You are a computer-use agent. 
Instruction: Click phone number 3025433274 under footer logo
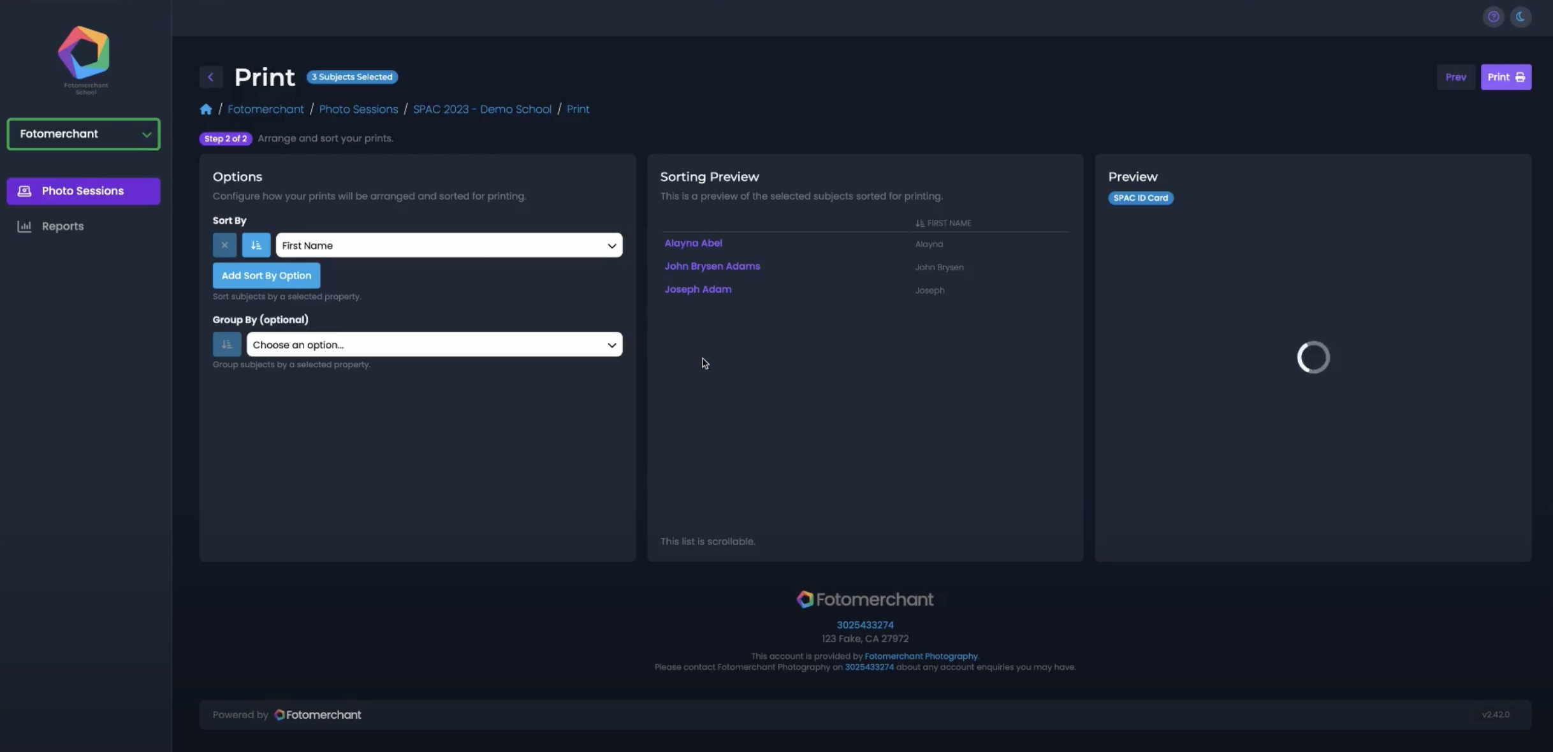point(865,625)
